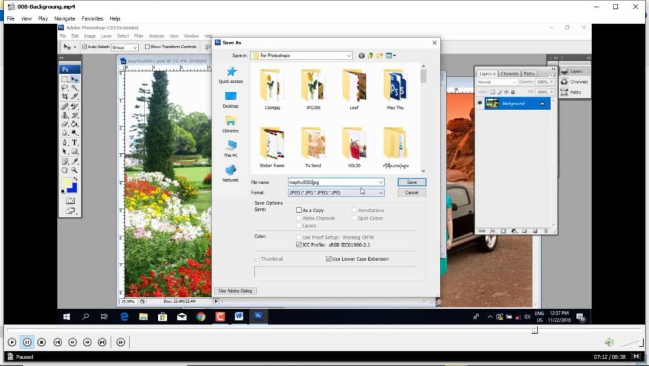Select the Paint Bucket tool
Viewport: 649px width, 366px height.
click(x=75, y=124)
